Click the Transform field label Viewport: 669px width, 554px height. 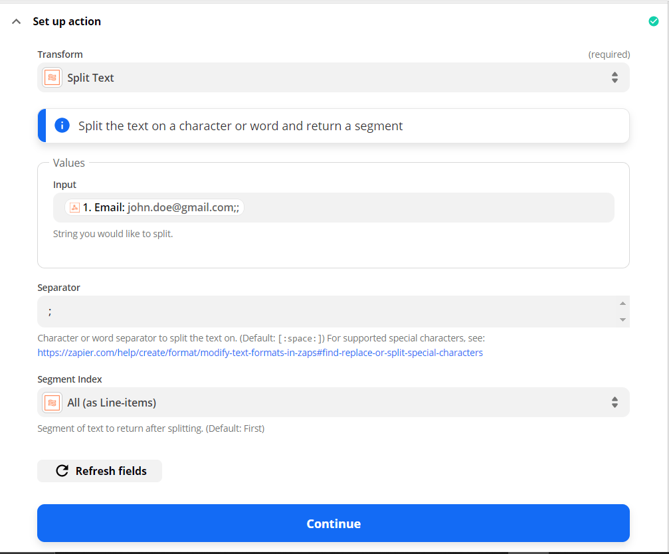point(60,54)
